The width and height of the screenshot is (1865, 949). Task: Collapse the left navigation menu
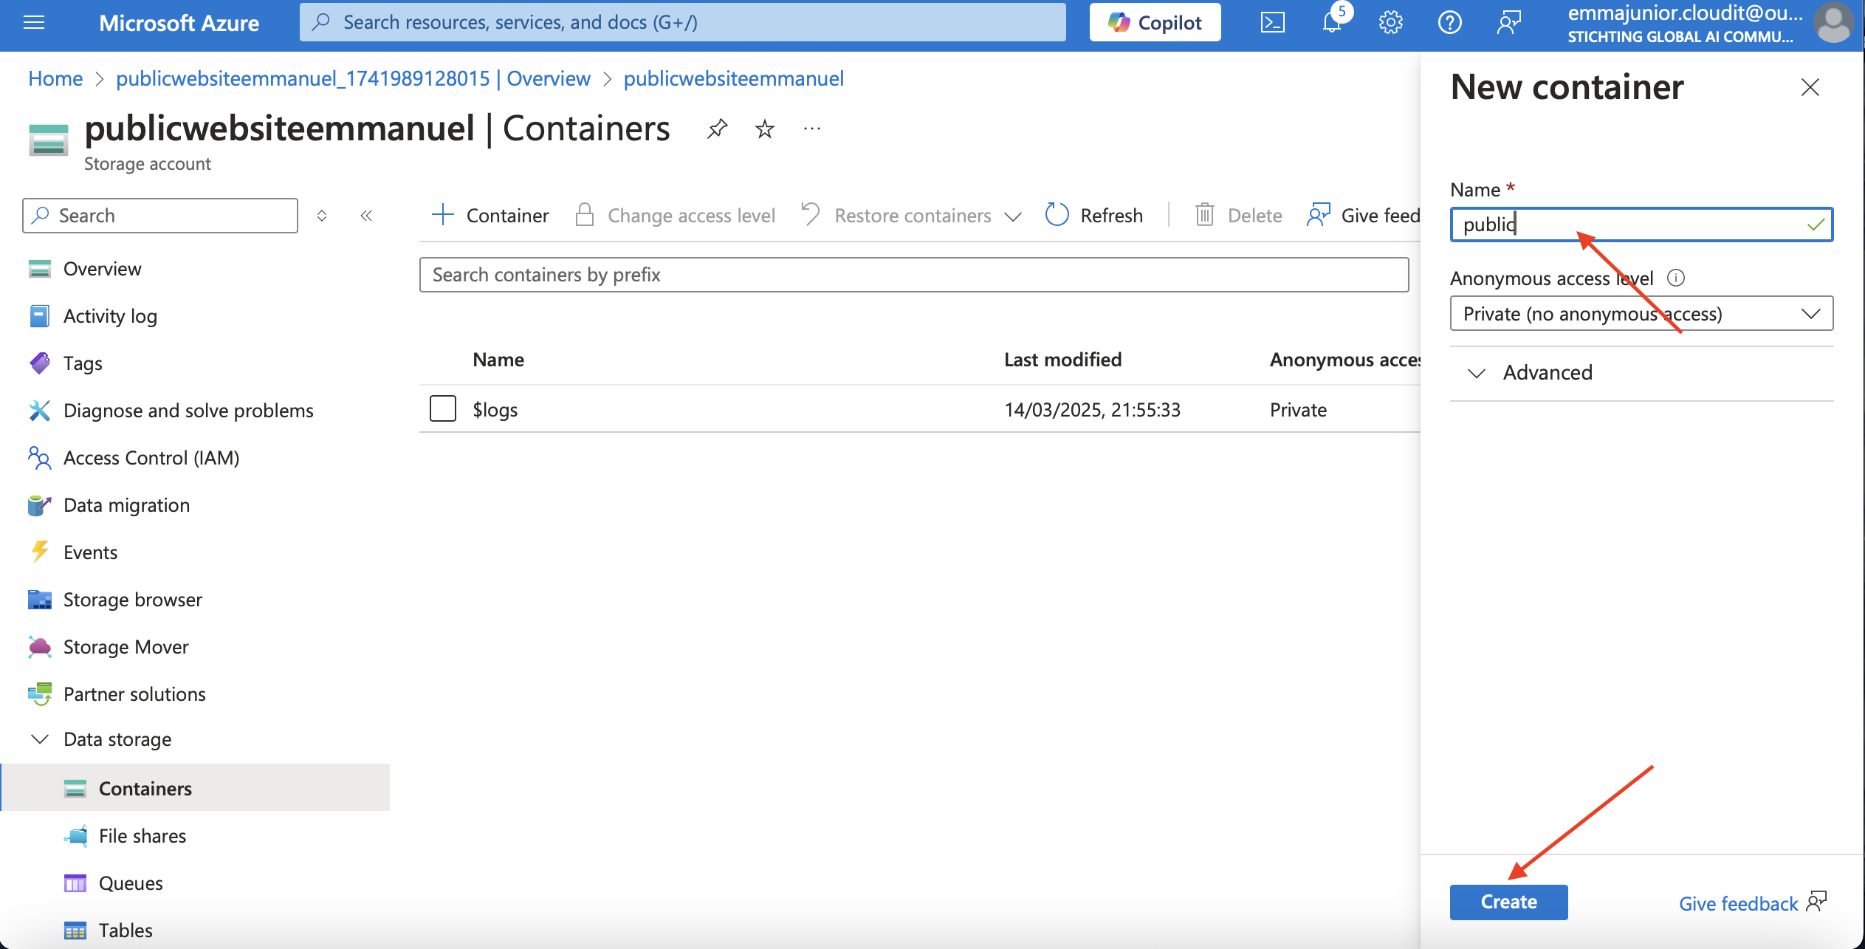pyautogui.click(x=366, y=216)
